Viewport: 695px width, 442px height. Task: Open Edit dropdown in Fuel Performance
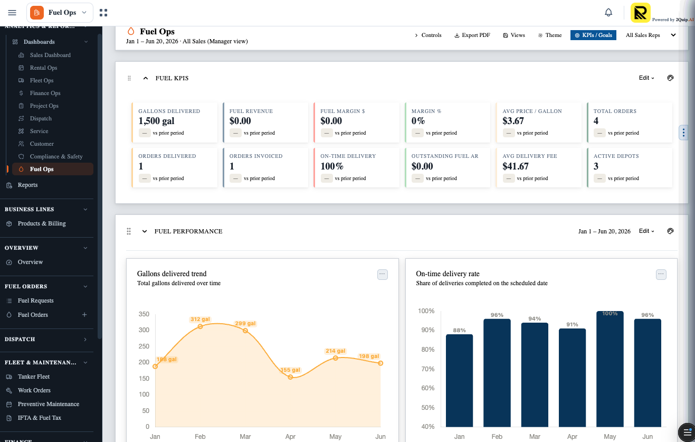click(646, 231)
